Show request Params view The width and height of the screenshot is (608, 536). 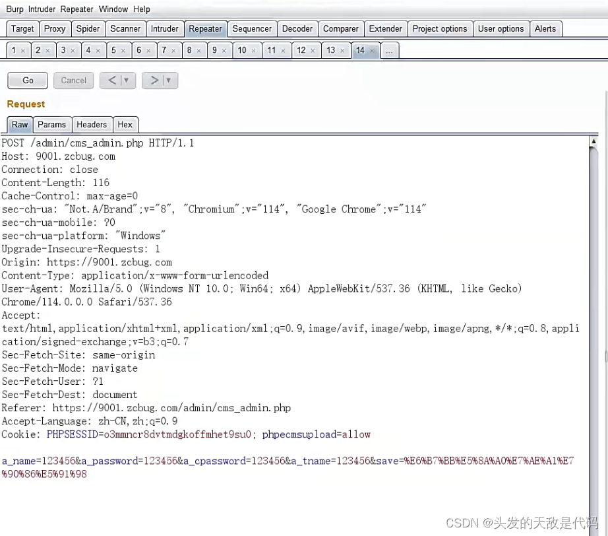tap(51, 125)
